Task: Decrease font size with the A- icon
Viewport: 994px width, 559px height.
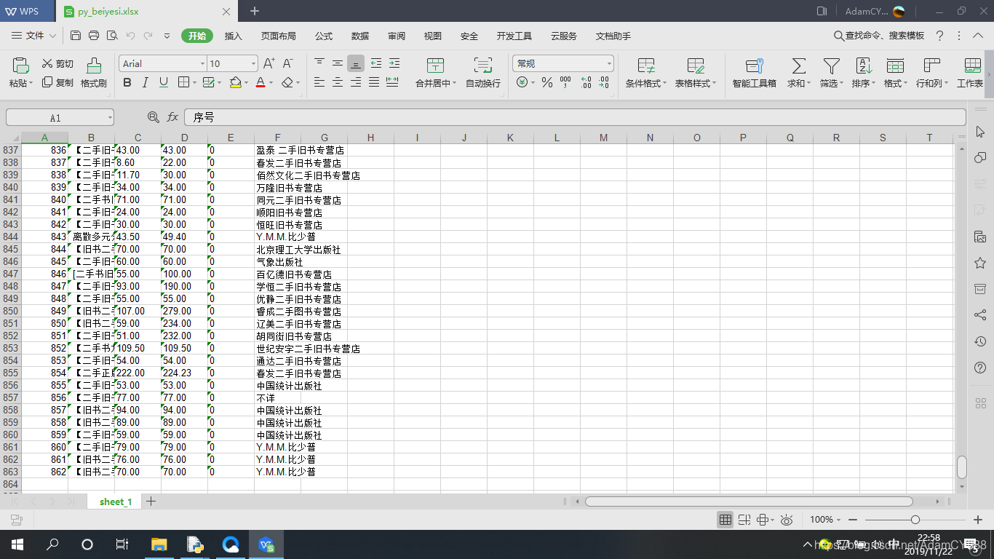Action: (x=288, y=64)
